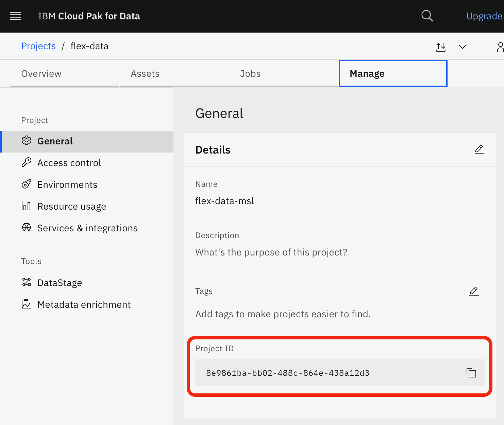
Task: Switch to the Assets tab
Action: pyautogui.click(x=145, y=73)
